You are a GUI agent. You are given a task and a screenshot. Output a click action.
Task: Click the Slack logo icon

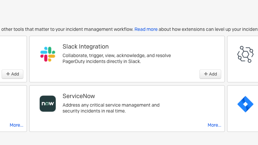pyautogui.click(x=48, y=54)
